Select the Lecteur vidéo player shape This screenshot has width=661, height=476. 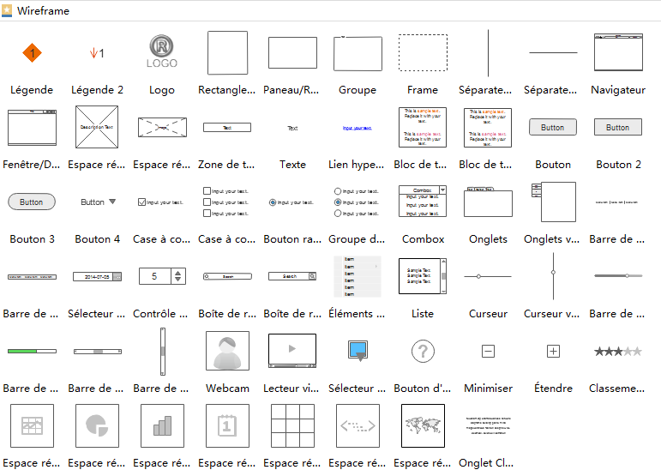pos(292,351)
